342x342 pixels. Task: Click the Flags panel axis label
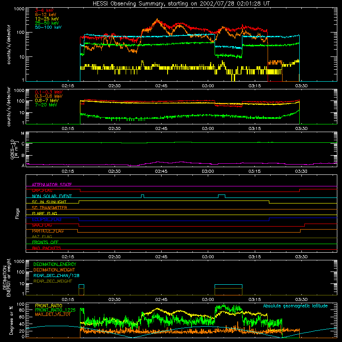click(18, 213)
